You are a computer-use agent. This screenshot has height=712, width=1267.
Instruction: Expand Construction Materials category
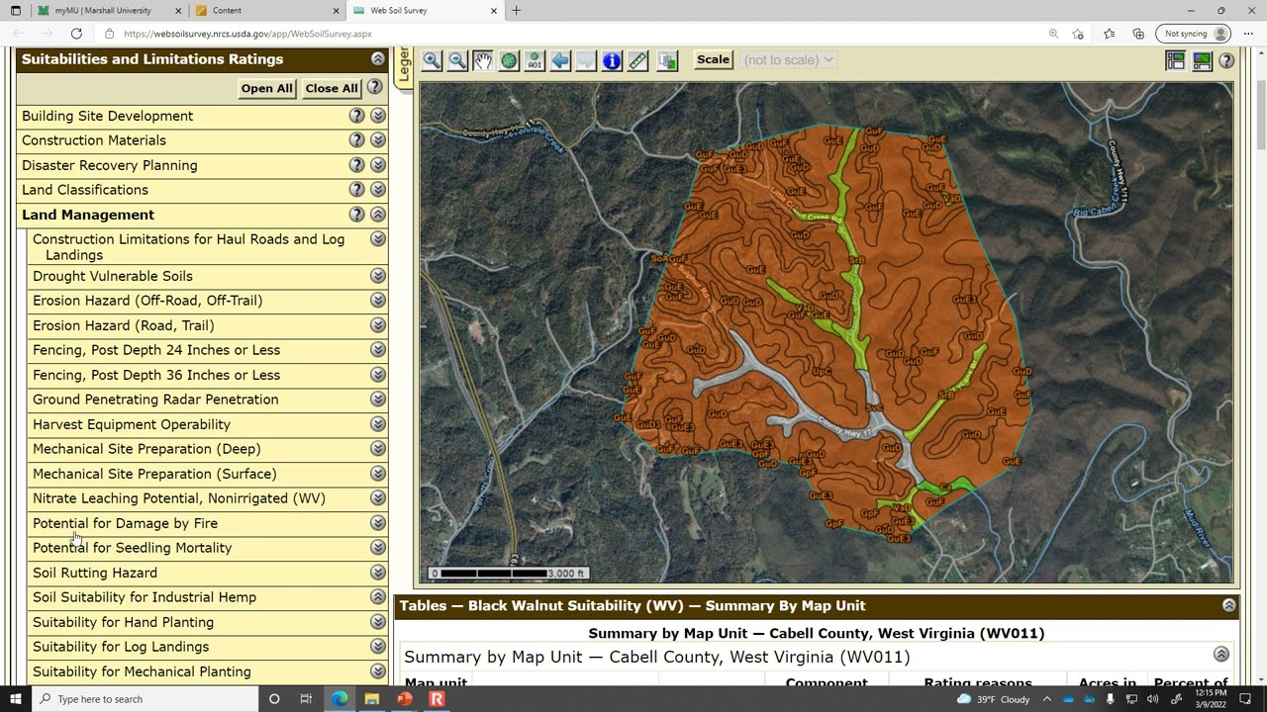[377, 140]
